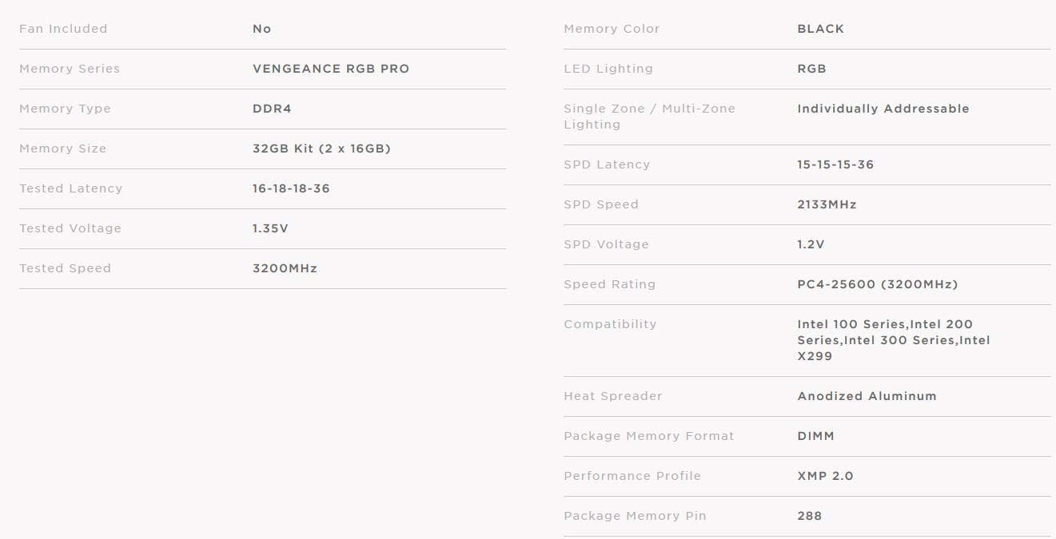Click the PC4-25600 (3200MHz) speed rating
The image size is (1056, 539).
(877, 284)
